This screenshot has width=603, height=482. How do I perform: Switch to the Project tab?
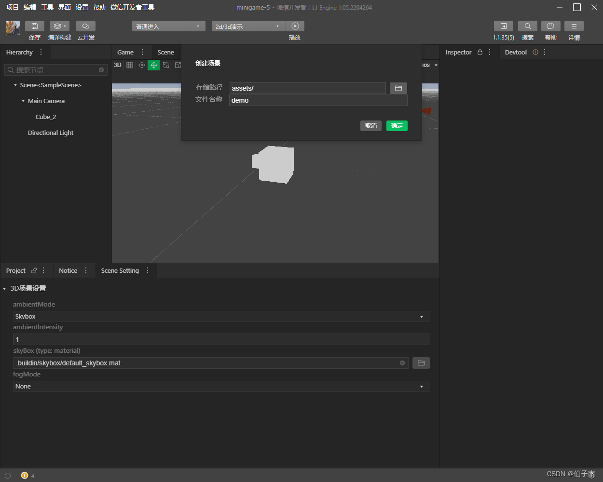pos(16,270)
